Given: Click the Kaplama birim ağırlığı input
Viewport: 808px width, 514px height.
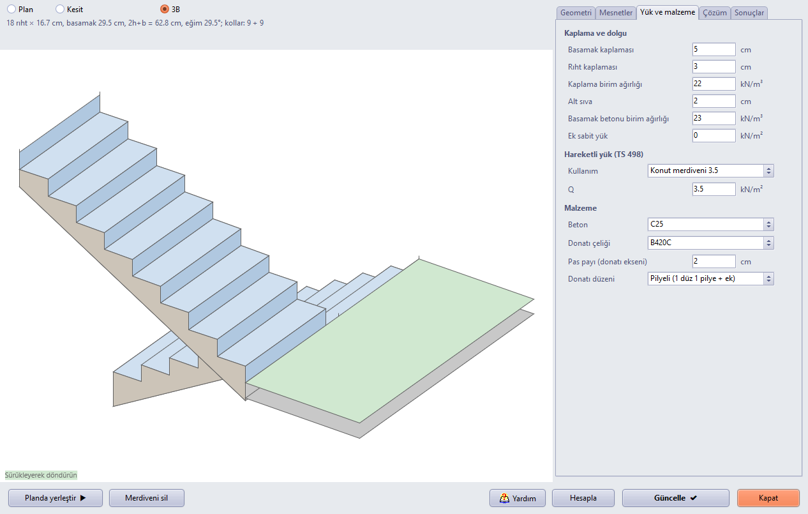Looking at the screenshot, I should tap(714, 84).
